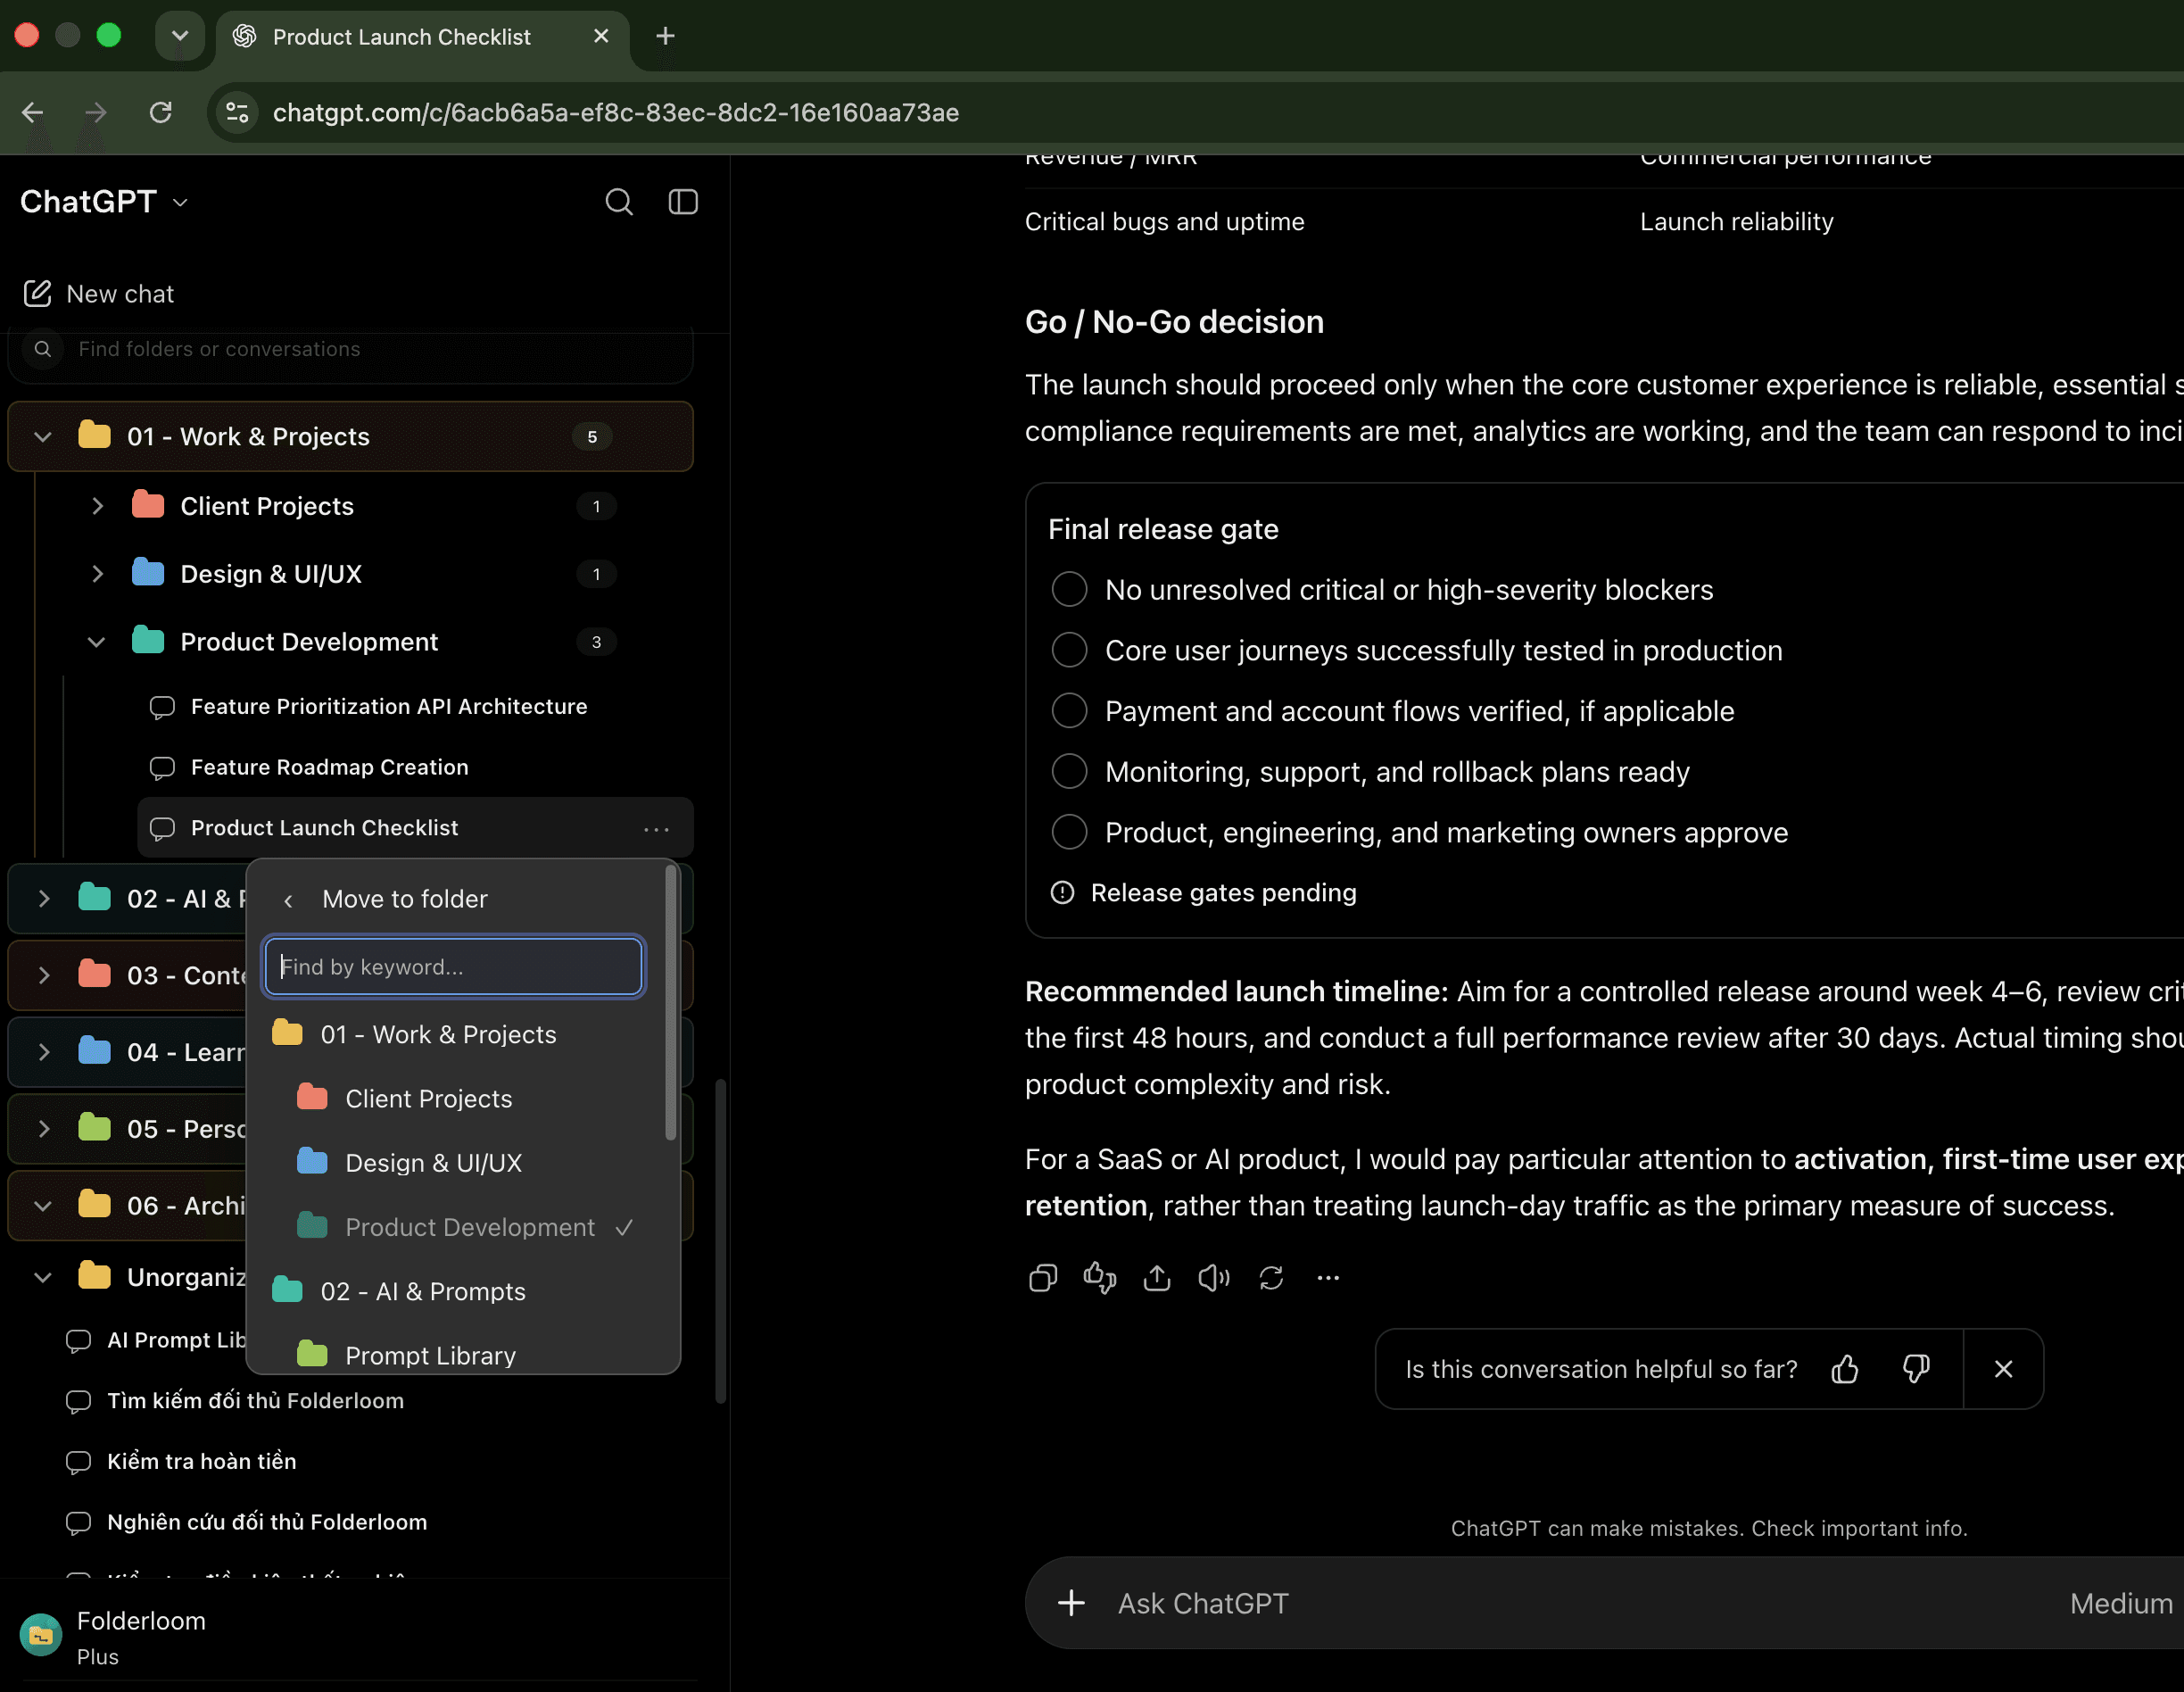Play response aloud with speaker icon
2184x1692 pixels.
[x=1214, y=1278]
